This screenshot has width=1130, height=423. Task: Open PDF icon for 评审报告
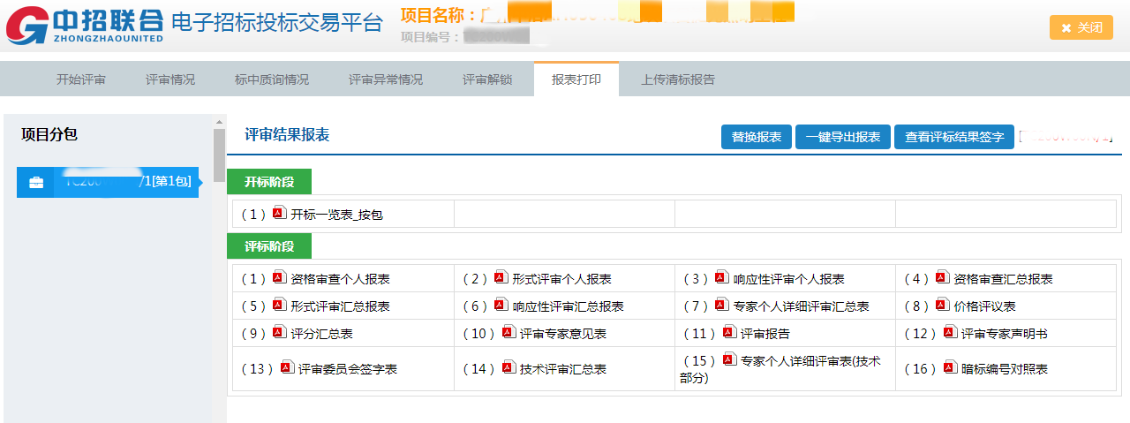point(729,332)
